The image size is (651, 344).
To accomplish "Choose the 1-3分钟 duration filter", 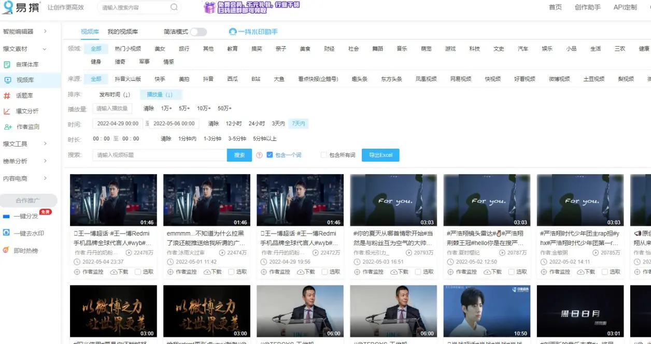I will pyautogui.click(x=213, y=139).
